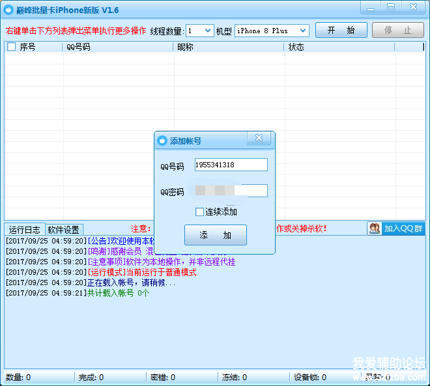Click the 昵称 column header

tap(229, 47)
